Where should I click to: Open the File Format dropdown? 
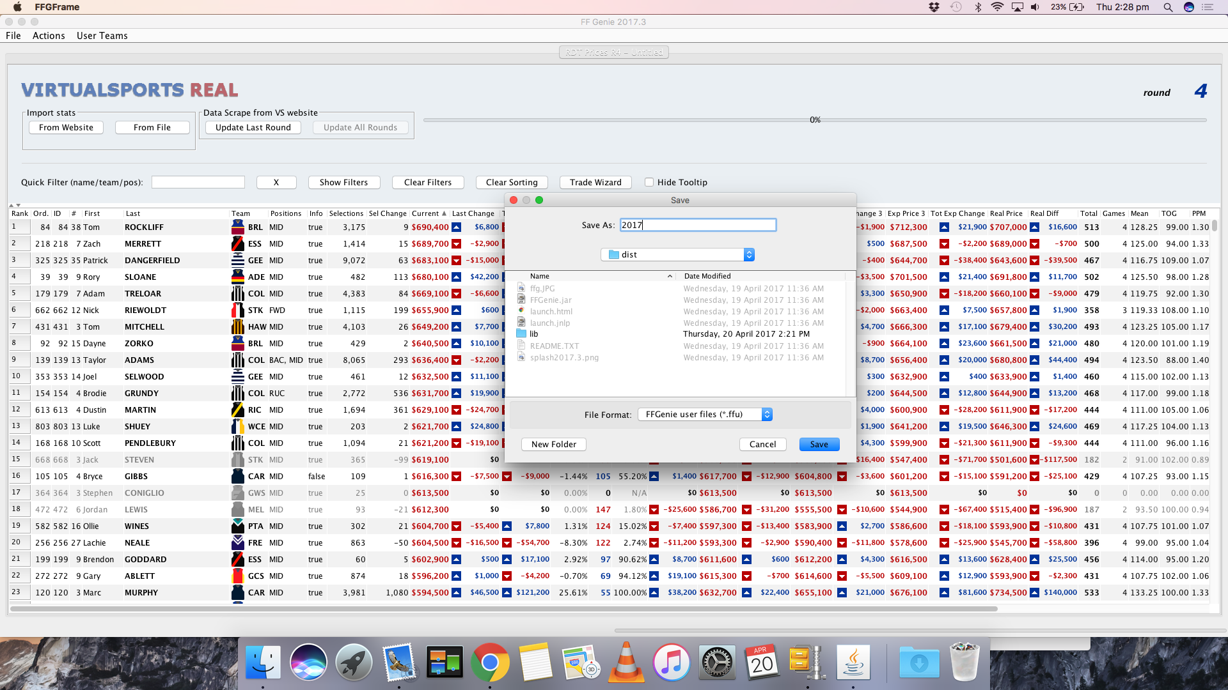tap(705, 414)
